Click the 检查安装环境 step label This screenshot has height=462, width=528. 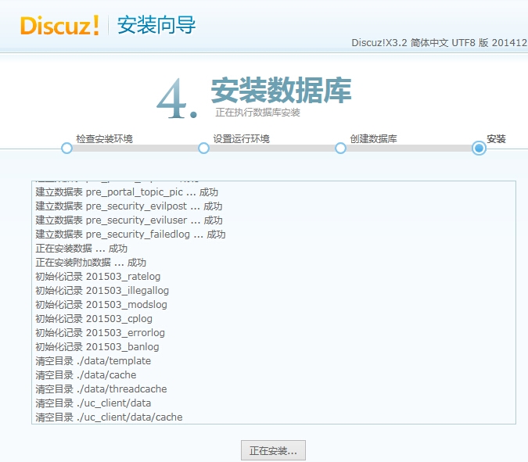[x=104, y=138]
